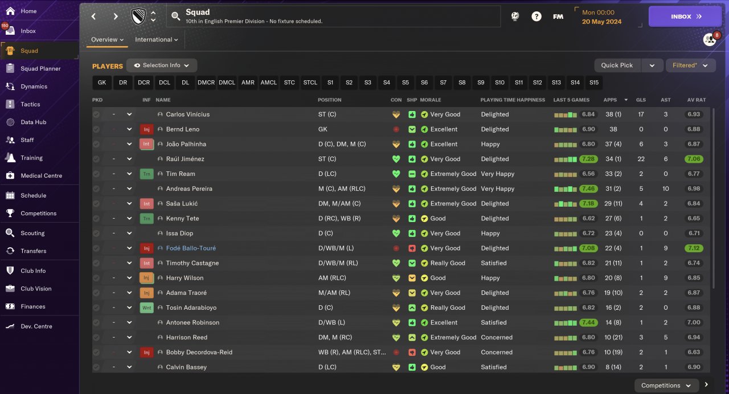
Task: Toggle pick checkbox for Issa Diop
Action: click(x=96, y=233)
